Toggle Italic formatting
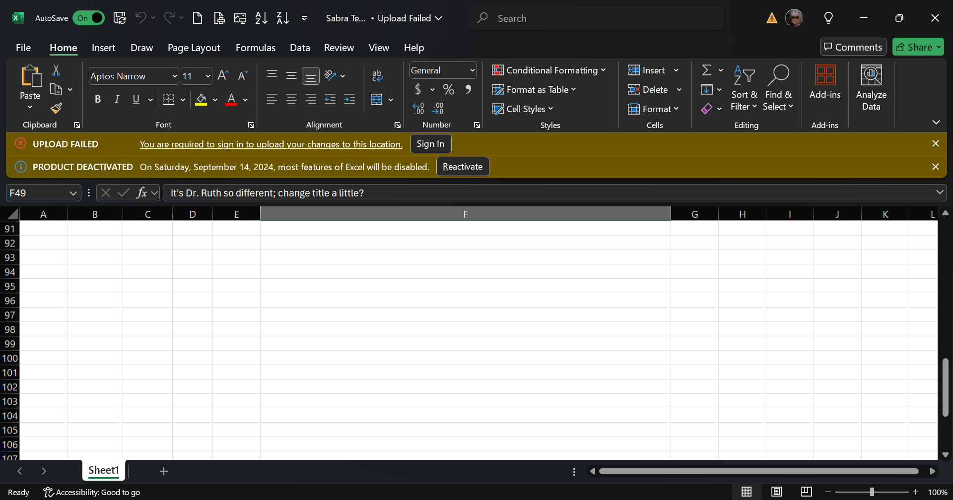Viewport: 953px width, 500px height. click(x=117, y=99)
